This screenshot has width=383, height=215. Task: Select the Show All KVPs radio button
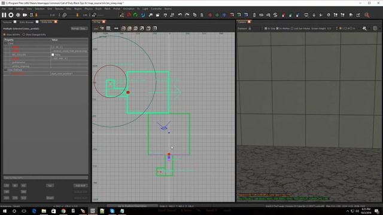[x=4, y=35]
